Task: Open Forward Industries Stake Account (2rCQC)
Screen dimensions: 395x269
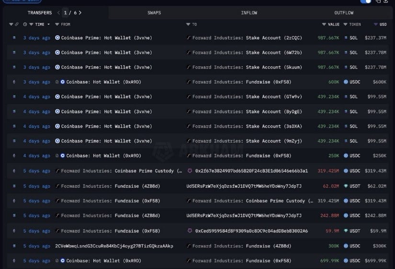Action: 247,37
